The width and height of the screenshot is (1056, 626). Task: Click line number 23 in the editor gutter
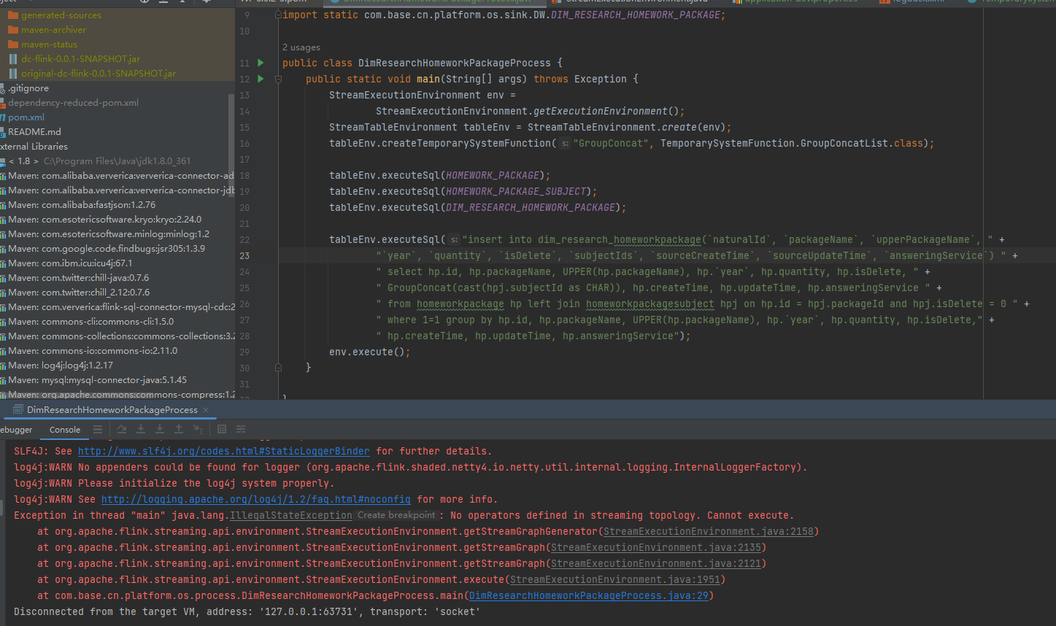click(x=244, y=255)
